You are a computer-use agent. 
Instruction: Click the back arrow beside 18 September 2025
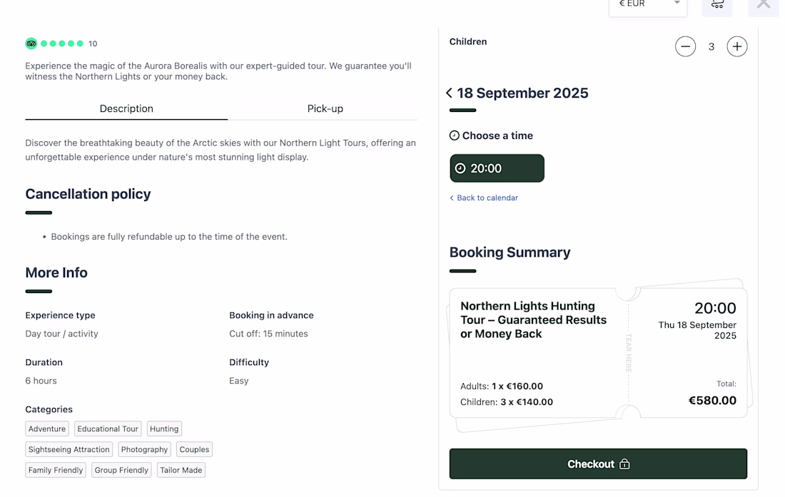pos(449,93)
